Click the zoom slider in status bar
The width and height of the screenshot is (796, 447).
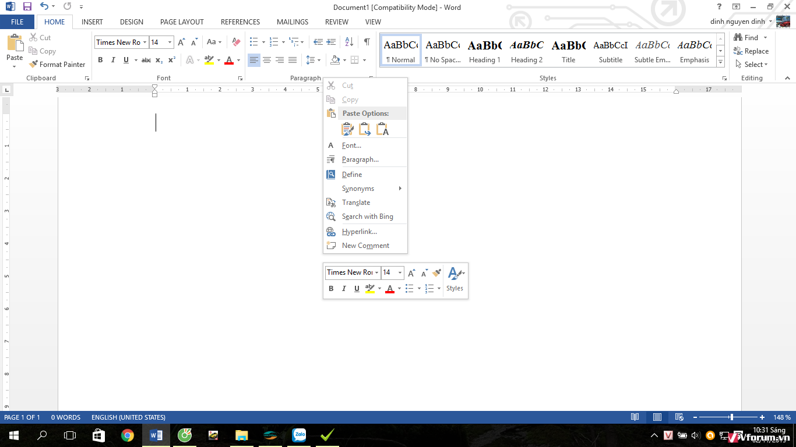click(731, 417)
